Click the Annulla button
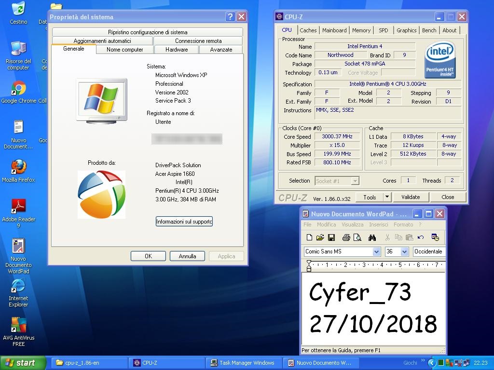 187,256
